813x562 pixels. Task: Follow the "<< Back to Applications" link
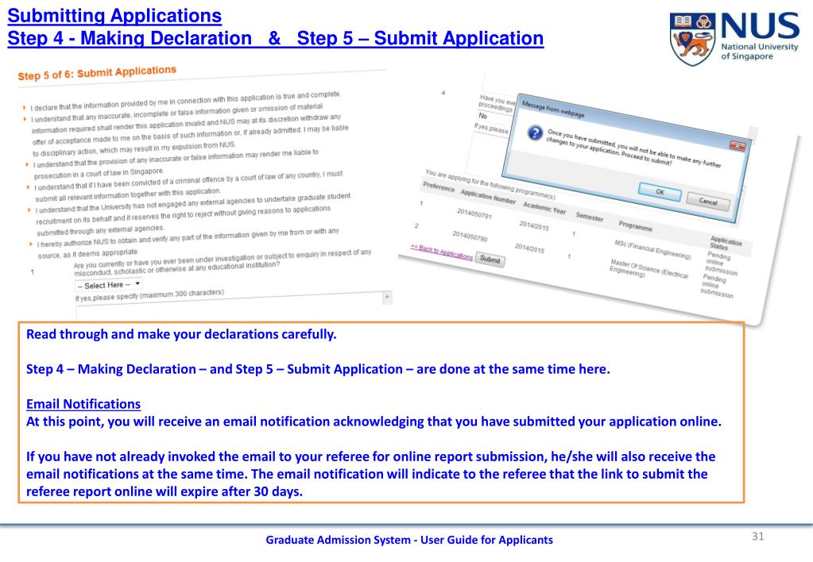tap(441, 252)
